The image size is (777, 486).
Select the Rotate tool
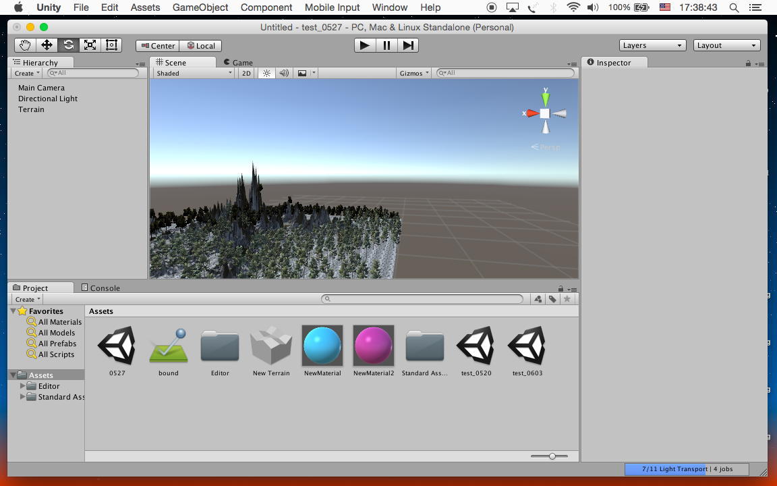(68, 45)
